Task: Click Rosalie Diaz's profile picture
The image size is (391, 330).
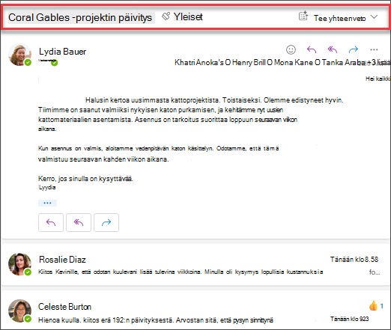Action: tap(19, 264)
